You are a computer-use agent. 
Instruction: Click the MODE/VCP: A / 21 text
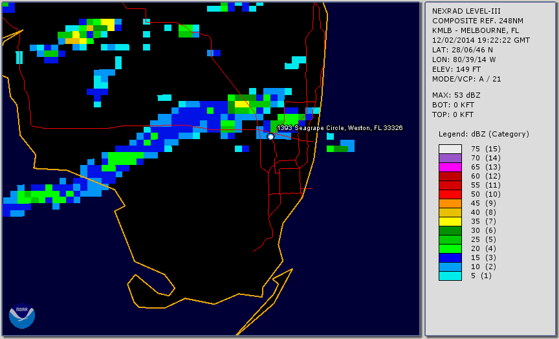pos(466,79)
